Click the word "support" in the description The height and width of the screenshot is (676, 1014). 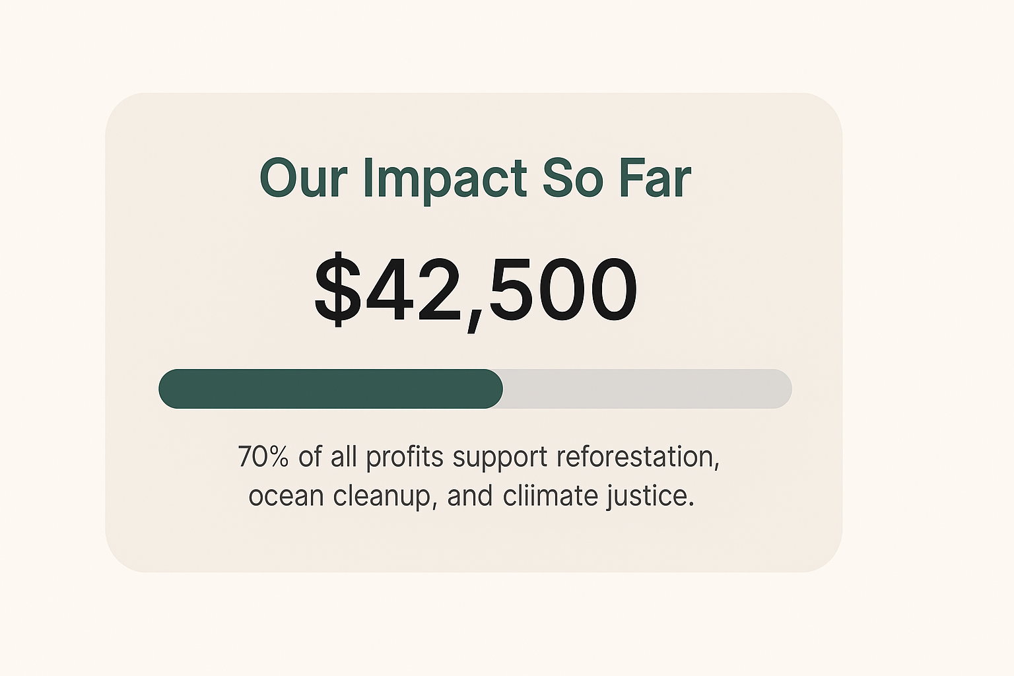pos(500,458)
